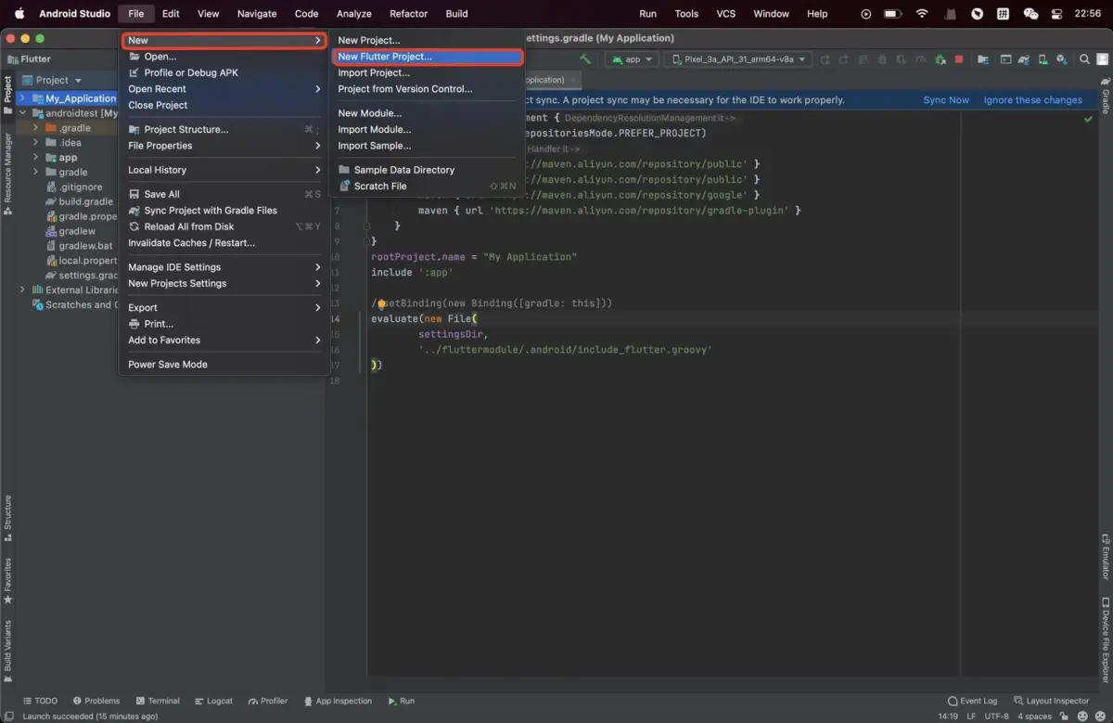The height and width of the screenshot is (723, 1113).
Task: Open the Problems tool window
Action: (96, 701)
